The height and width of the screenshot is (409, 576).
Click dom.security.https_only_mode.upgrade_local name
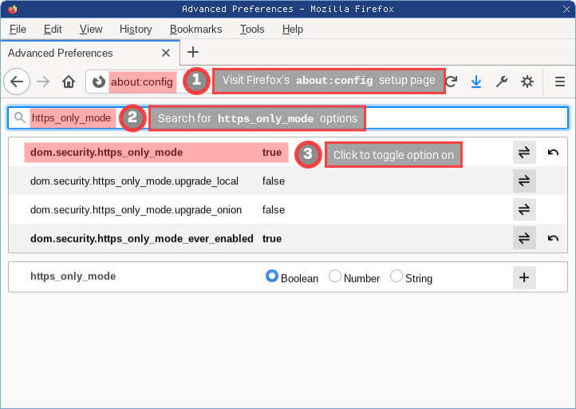[x=134, y=181]
